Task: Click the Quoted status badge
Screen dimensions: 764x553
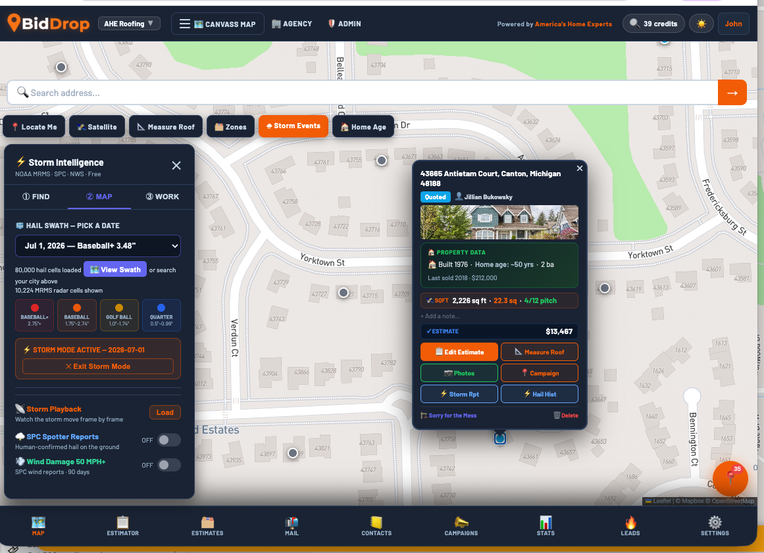Action: [x=435, y=197]
